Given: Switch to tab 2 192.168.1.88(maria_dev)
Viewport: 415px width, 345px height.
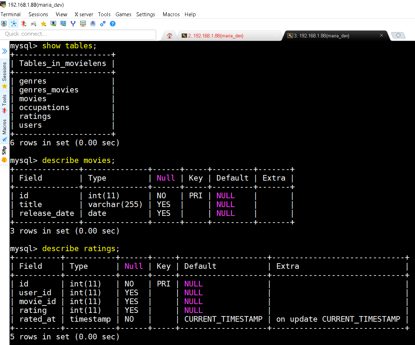Looking at the screenshot, I should coord(216,36).
